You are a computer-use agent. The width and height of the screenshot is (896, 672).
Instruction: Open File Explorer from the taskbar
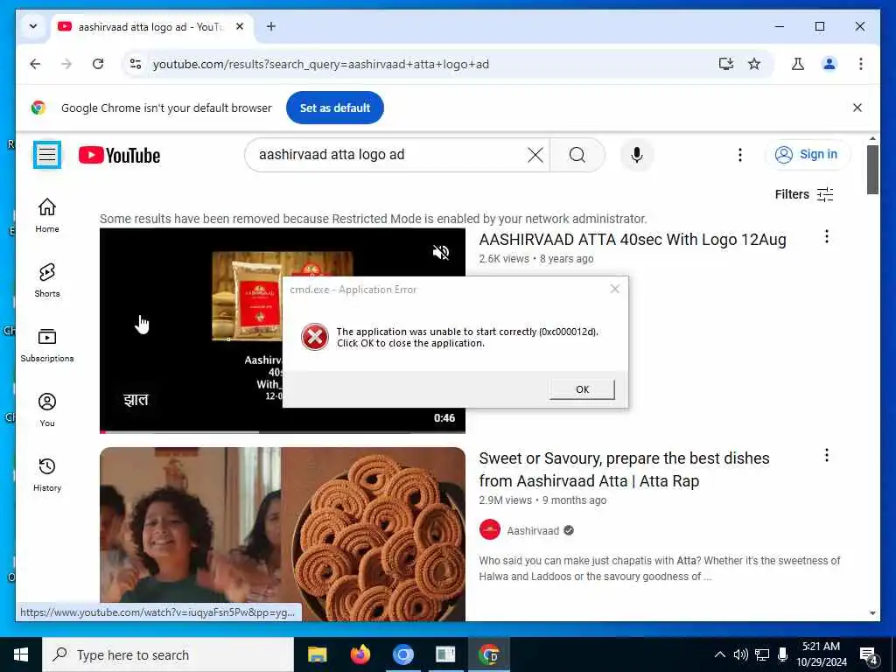click(317, 654)
